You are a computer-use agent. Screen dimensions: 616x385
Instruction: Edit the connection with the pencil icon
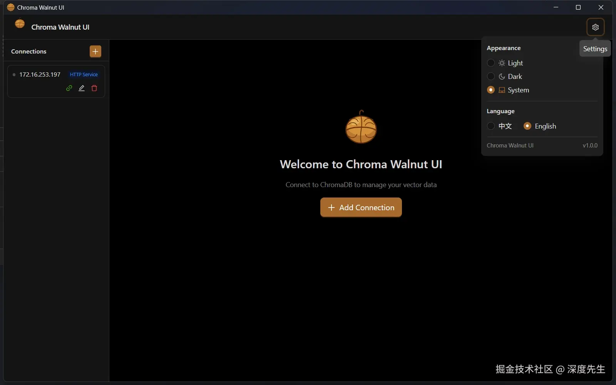(x=81, y=88)
